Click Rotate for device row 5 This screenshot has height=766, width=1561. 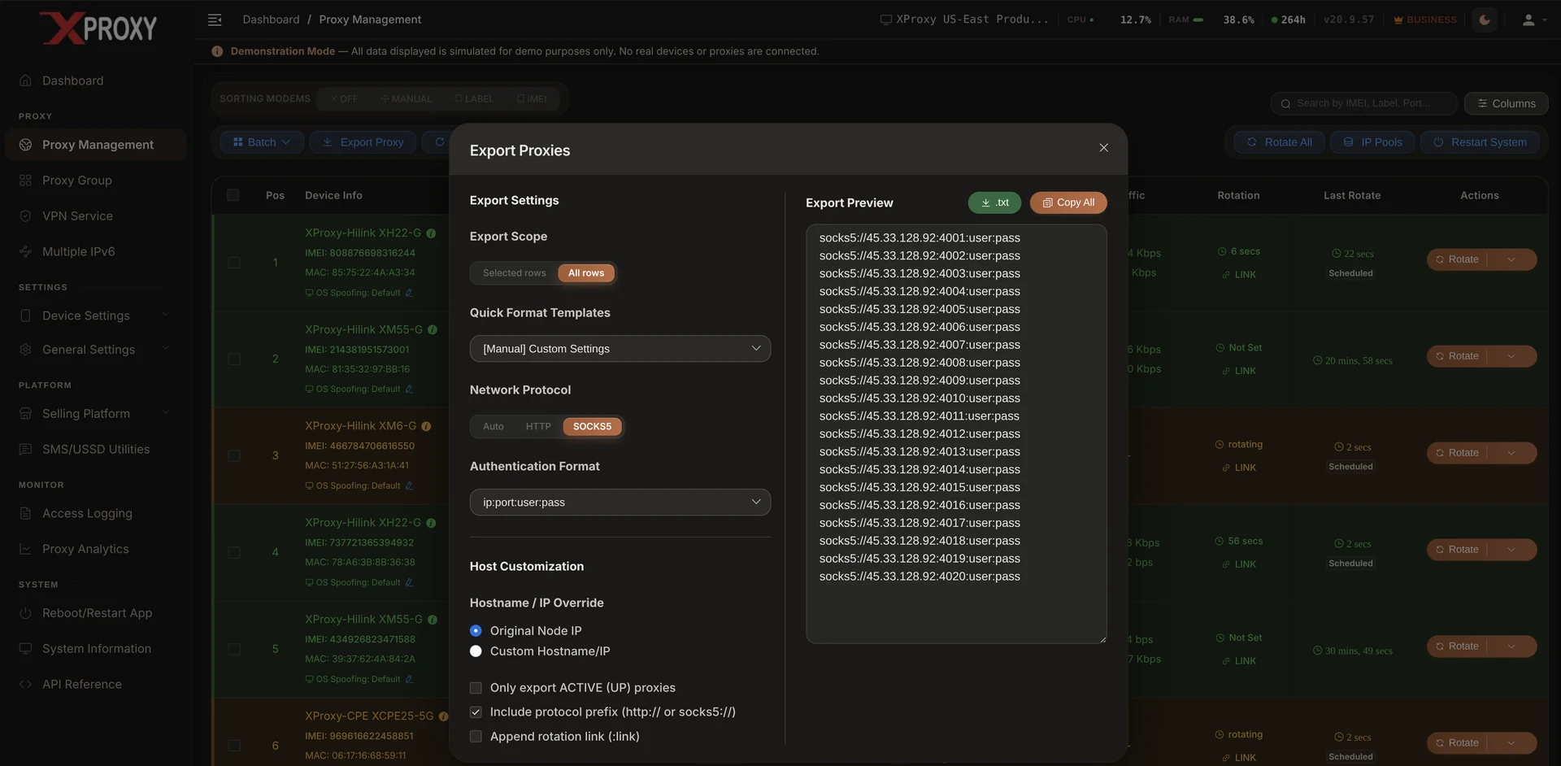point(1457,646)
